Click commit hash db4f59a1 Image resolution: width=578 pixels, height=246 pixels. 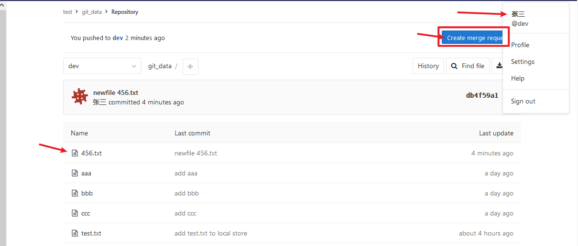(x=482, y=95)
